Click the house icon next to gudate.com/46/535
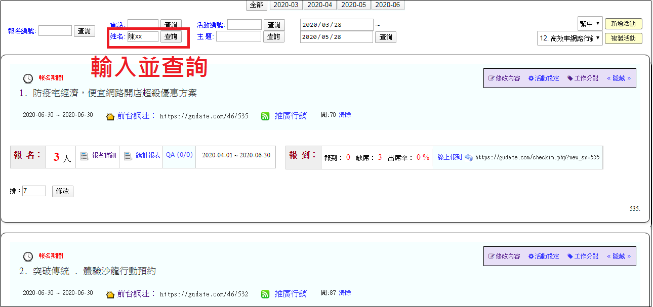653x307 pixels. pos(110,116)
